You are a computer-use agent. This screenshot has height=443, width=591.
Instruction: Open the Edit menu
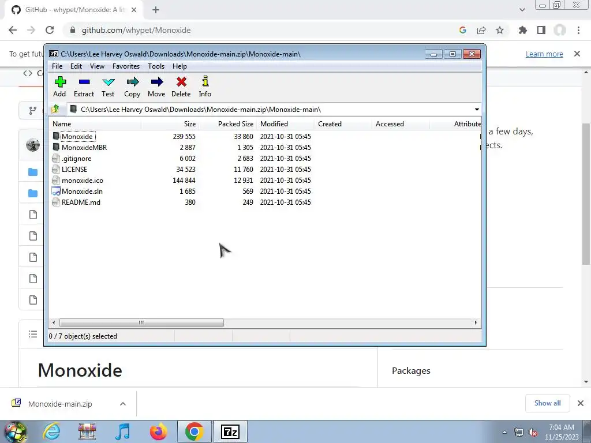click(x=76, y=66)
